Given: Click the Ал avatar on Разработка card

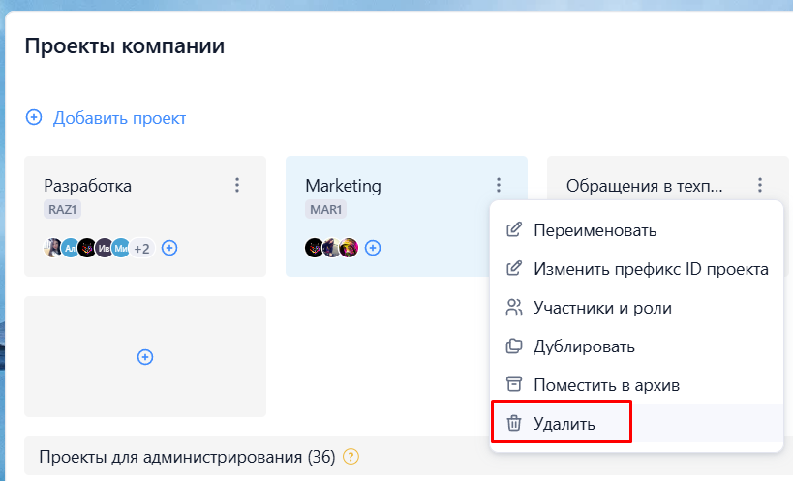Looking at the screenshot, I should (x=70, y=248).
